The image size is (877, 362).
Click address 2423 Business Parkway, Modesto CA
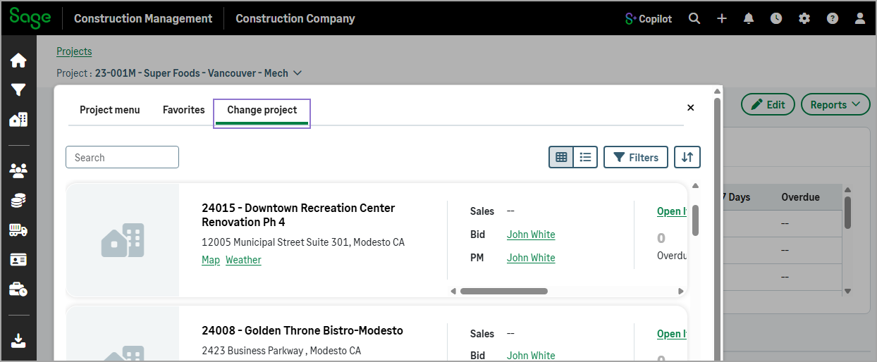281,350
